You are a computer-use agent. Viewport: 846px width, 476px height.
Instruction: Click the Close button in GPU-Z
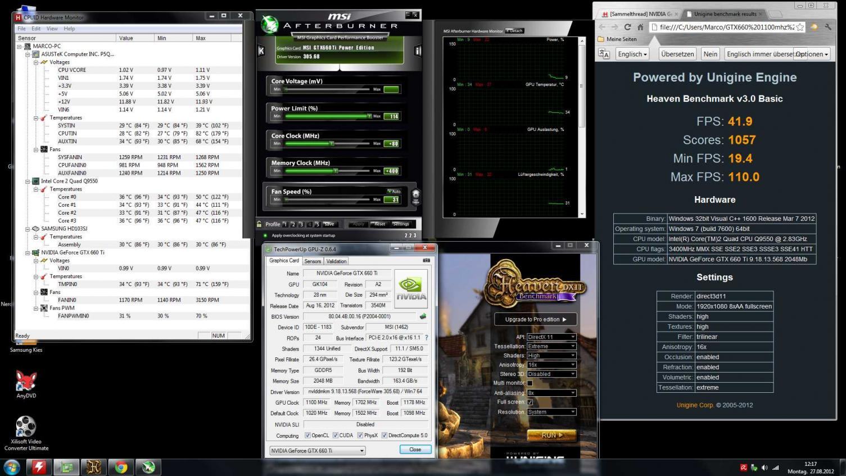tap(415, 450)
